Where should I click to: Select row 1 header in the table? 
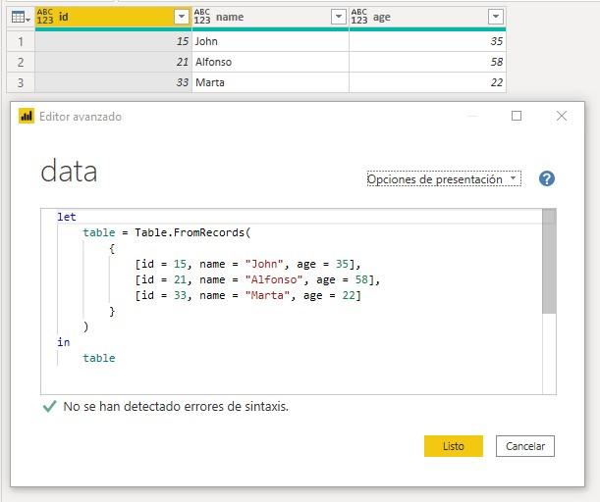20,41
